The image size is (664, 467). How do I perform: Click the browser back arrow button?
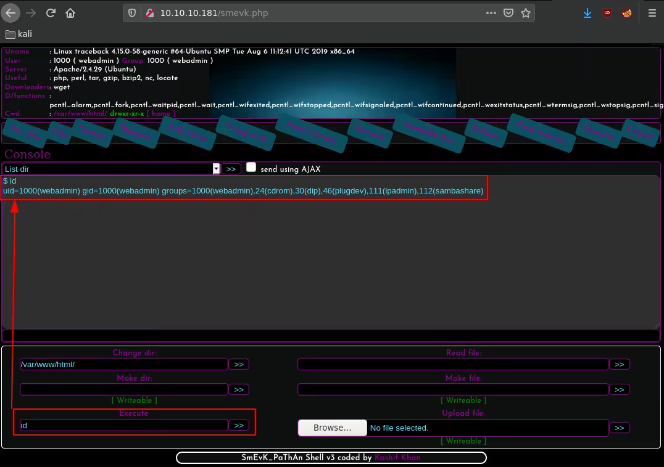[x=10, y=13]
